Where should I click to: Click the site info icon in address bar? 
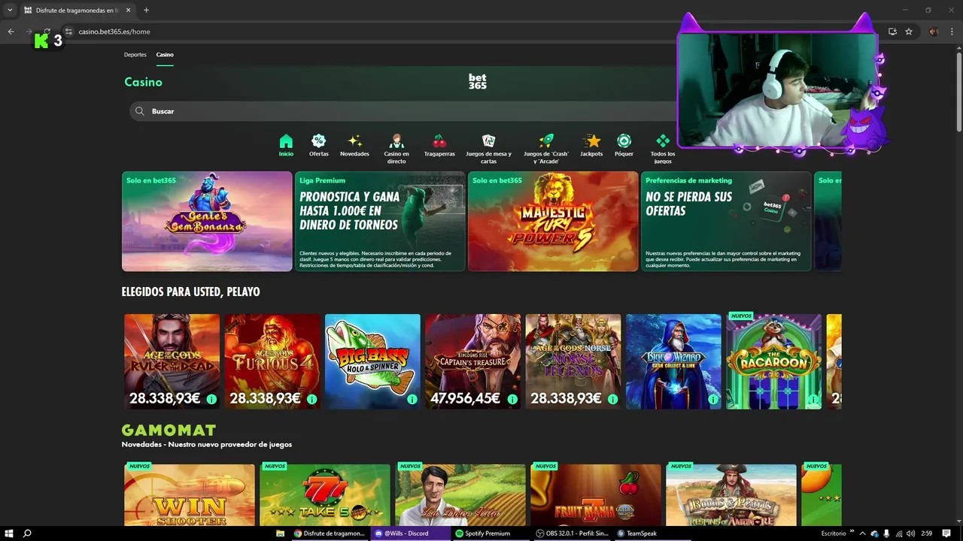tap(68, 32)
